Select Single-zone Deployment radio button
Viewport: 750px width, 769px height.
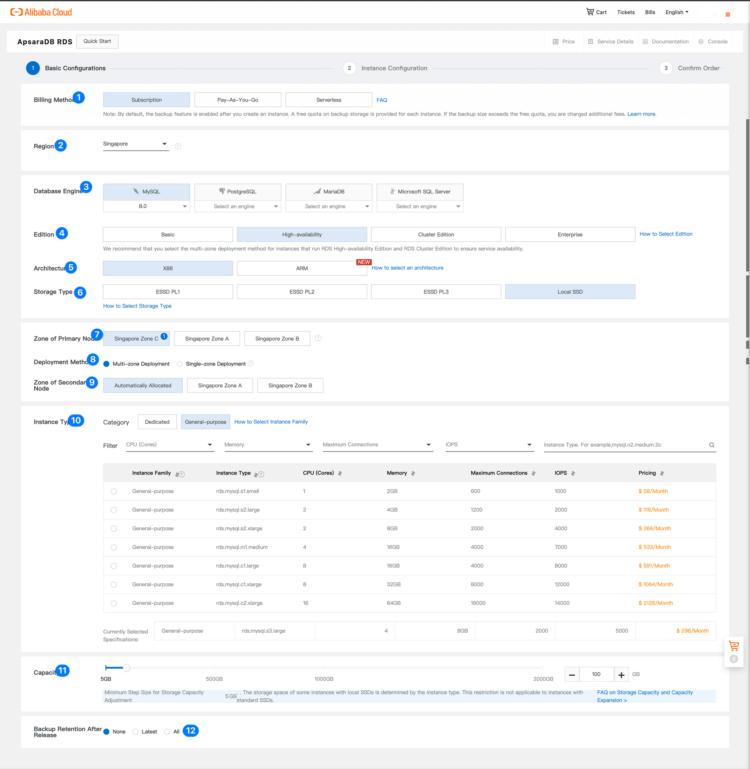pos(180,364)
